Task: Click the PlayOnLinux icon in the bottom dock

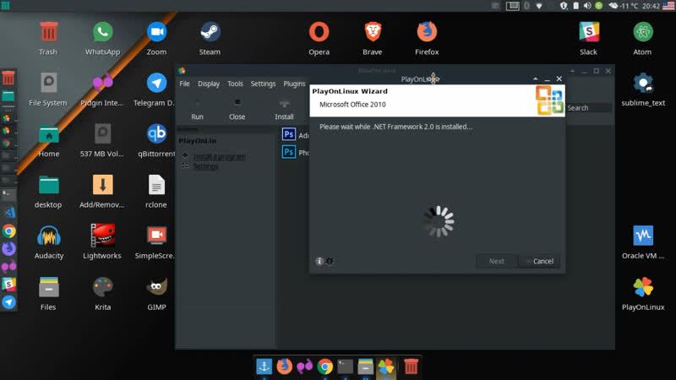Action: coord(386,366)
